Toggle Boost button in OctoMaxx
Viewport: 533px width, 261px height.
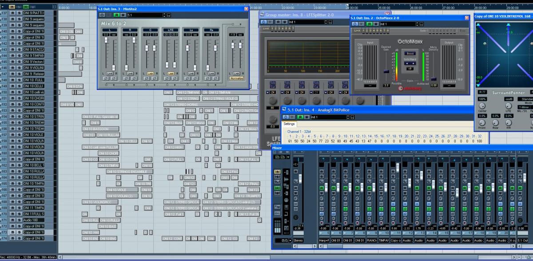pyautogui.click(x=410, y=54)
